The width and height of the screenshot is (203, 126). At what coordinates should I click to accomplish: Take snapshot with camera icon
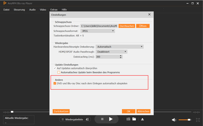pyautogui.click(x=128, y=119)
